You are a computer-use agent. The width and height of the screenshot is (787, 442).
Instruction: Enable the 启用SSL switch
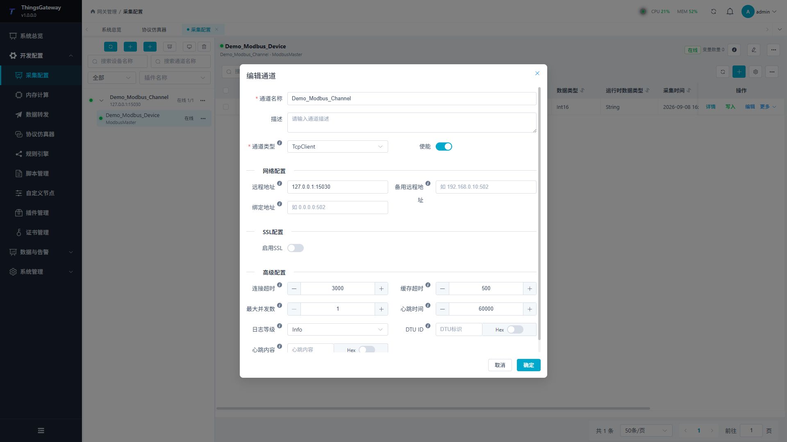pos(296,248)
